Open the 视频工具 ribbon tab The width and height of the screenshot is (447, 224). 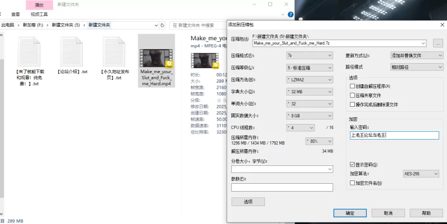(39, 15)
